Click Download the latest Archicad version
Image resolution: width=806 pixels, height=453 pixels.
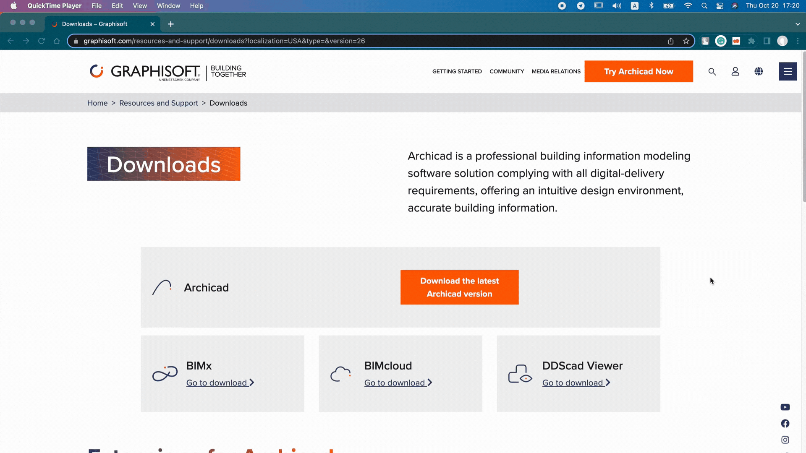pyautogui.click(x=459, y=287)
